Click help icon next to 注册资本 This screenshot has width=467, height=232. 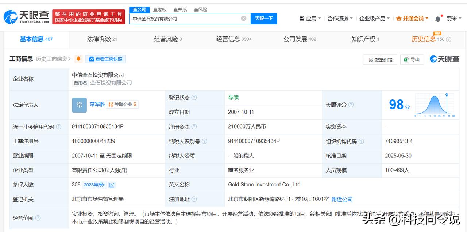(194, 127)
